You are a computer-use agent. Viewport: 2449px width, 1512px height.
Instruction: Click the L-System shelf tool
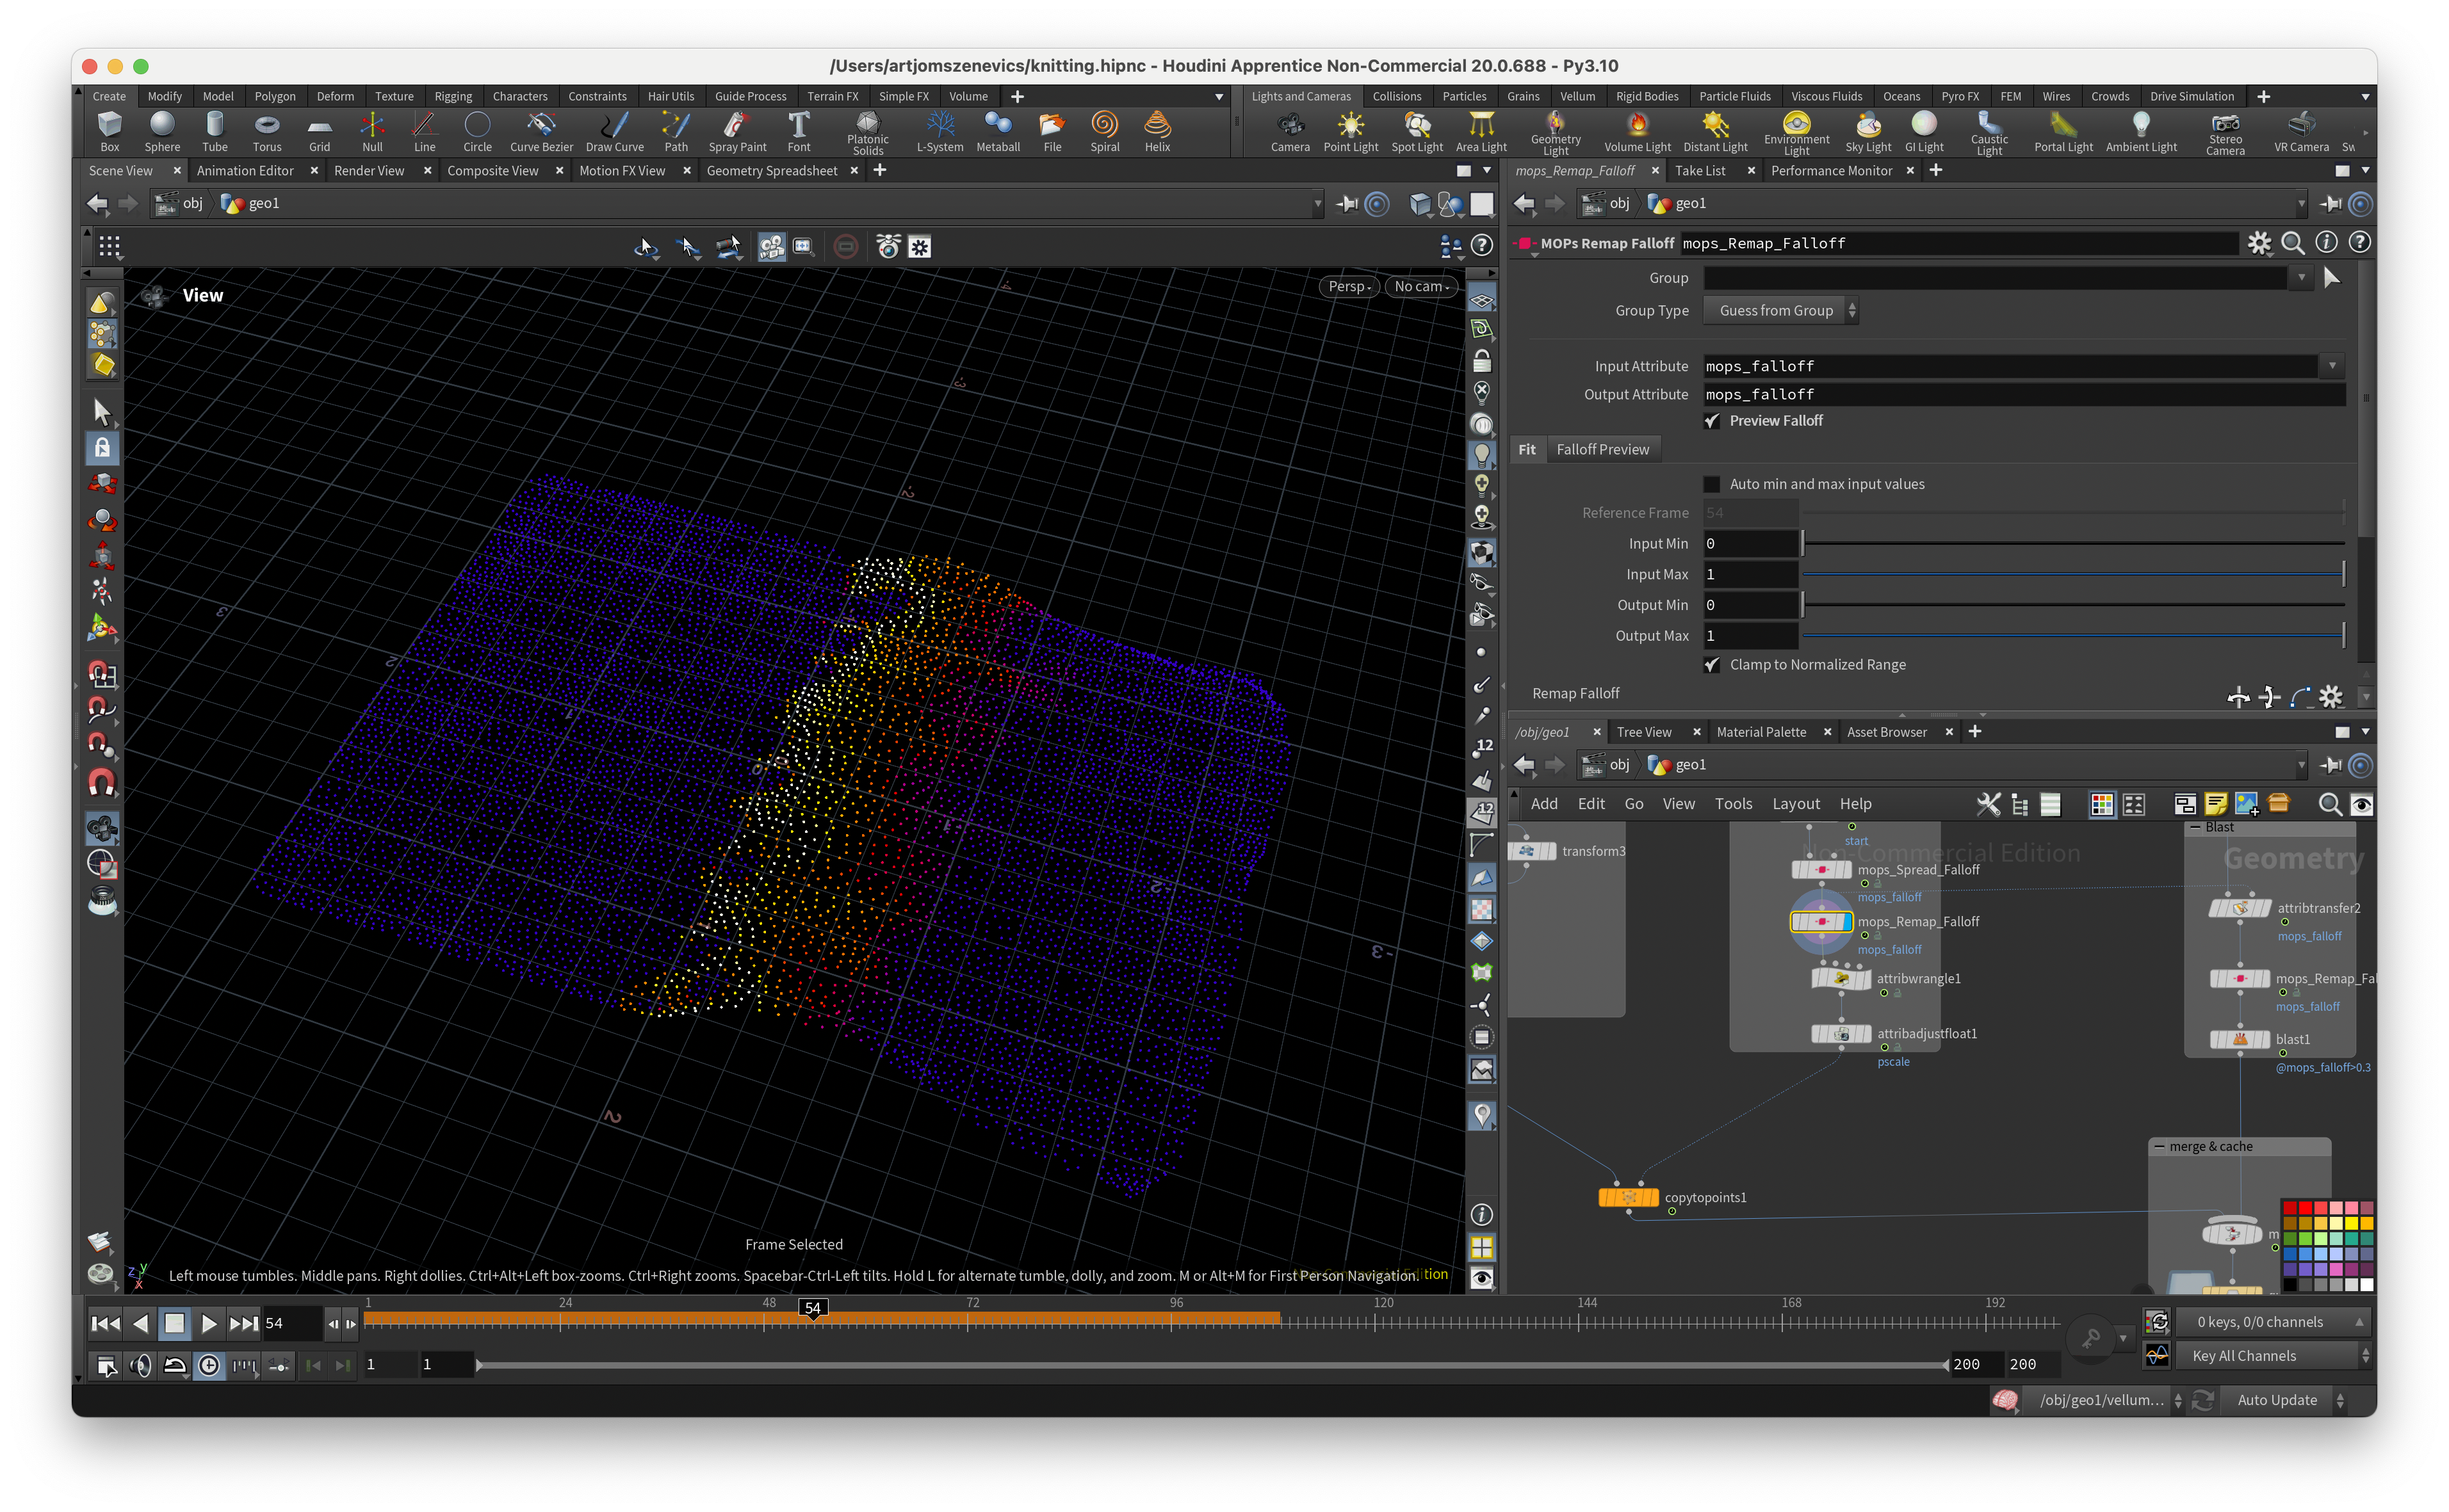(x=940, y=130)
